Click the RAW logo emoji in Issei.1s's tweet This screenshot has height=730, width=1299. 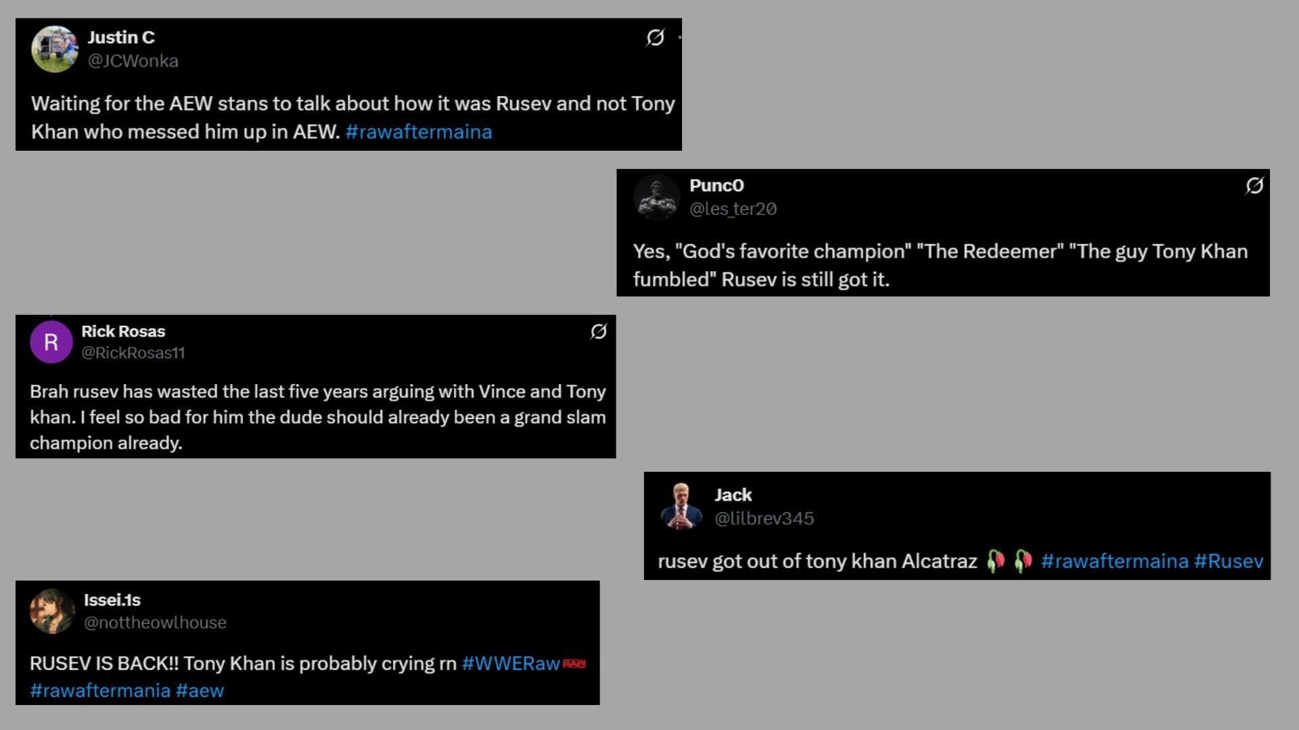(575, 664)
